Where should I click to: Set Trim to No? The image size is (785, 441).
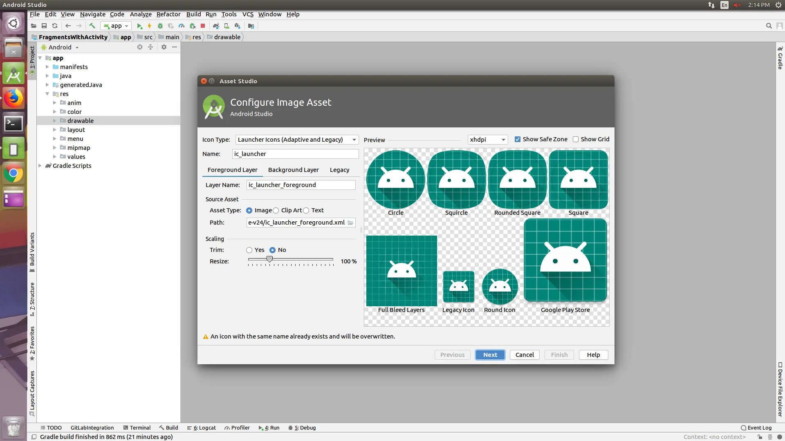[x=273, y=250]
